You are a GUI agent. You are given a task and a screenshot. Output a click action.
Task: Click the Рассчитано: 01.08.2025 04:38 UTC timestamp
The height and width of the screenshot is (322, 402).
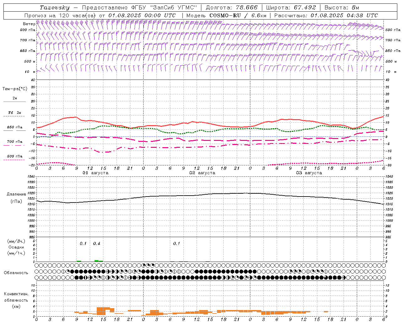(326, 15)
